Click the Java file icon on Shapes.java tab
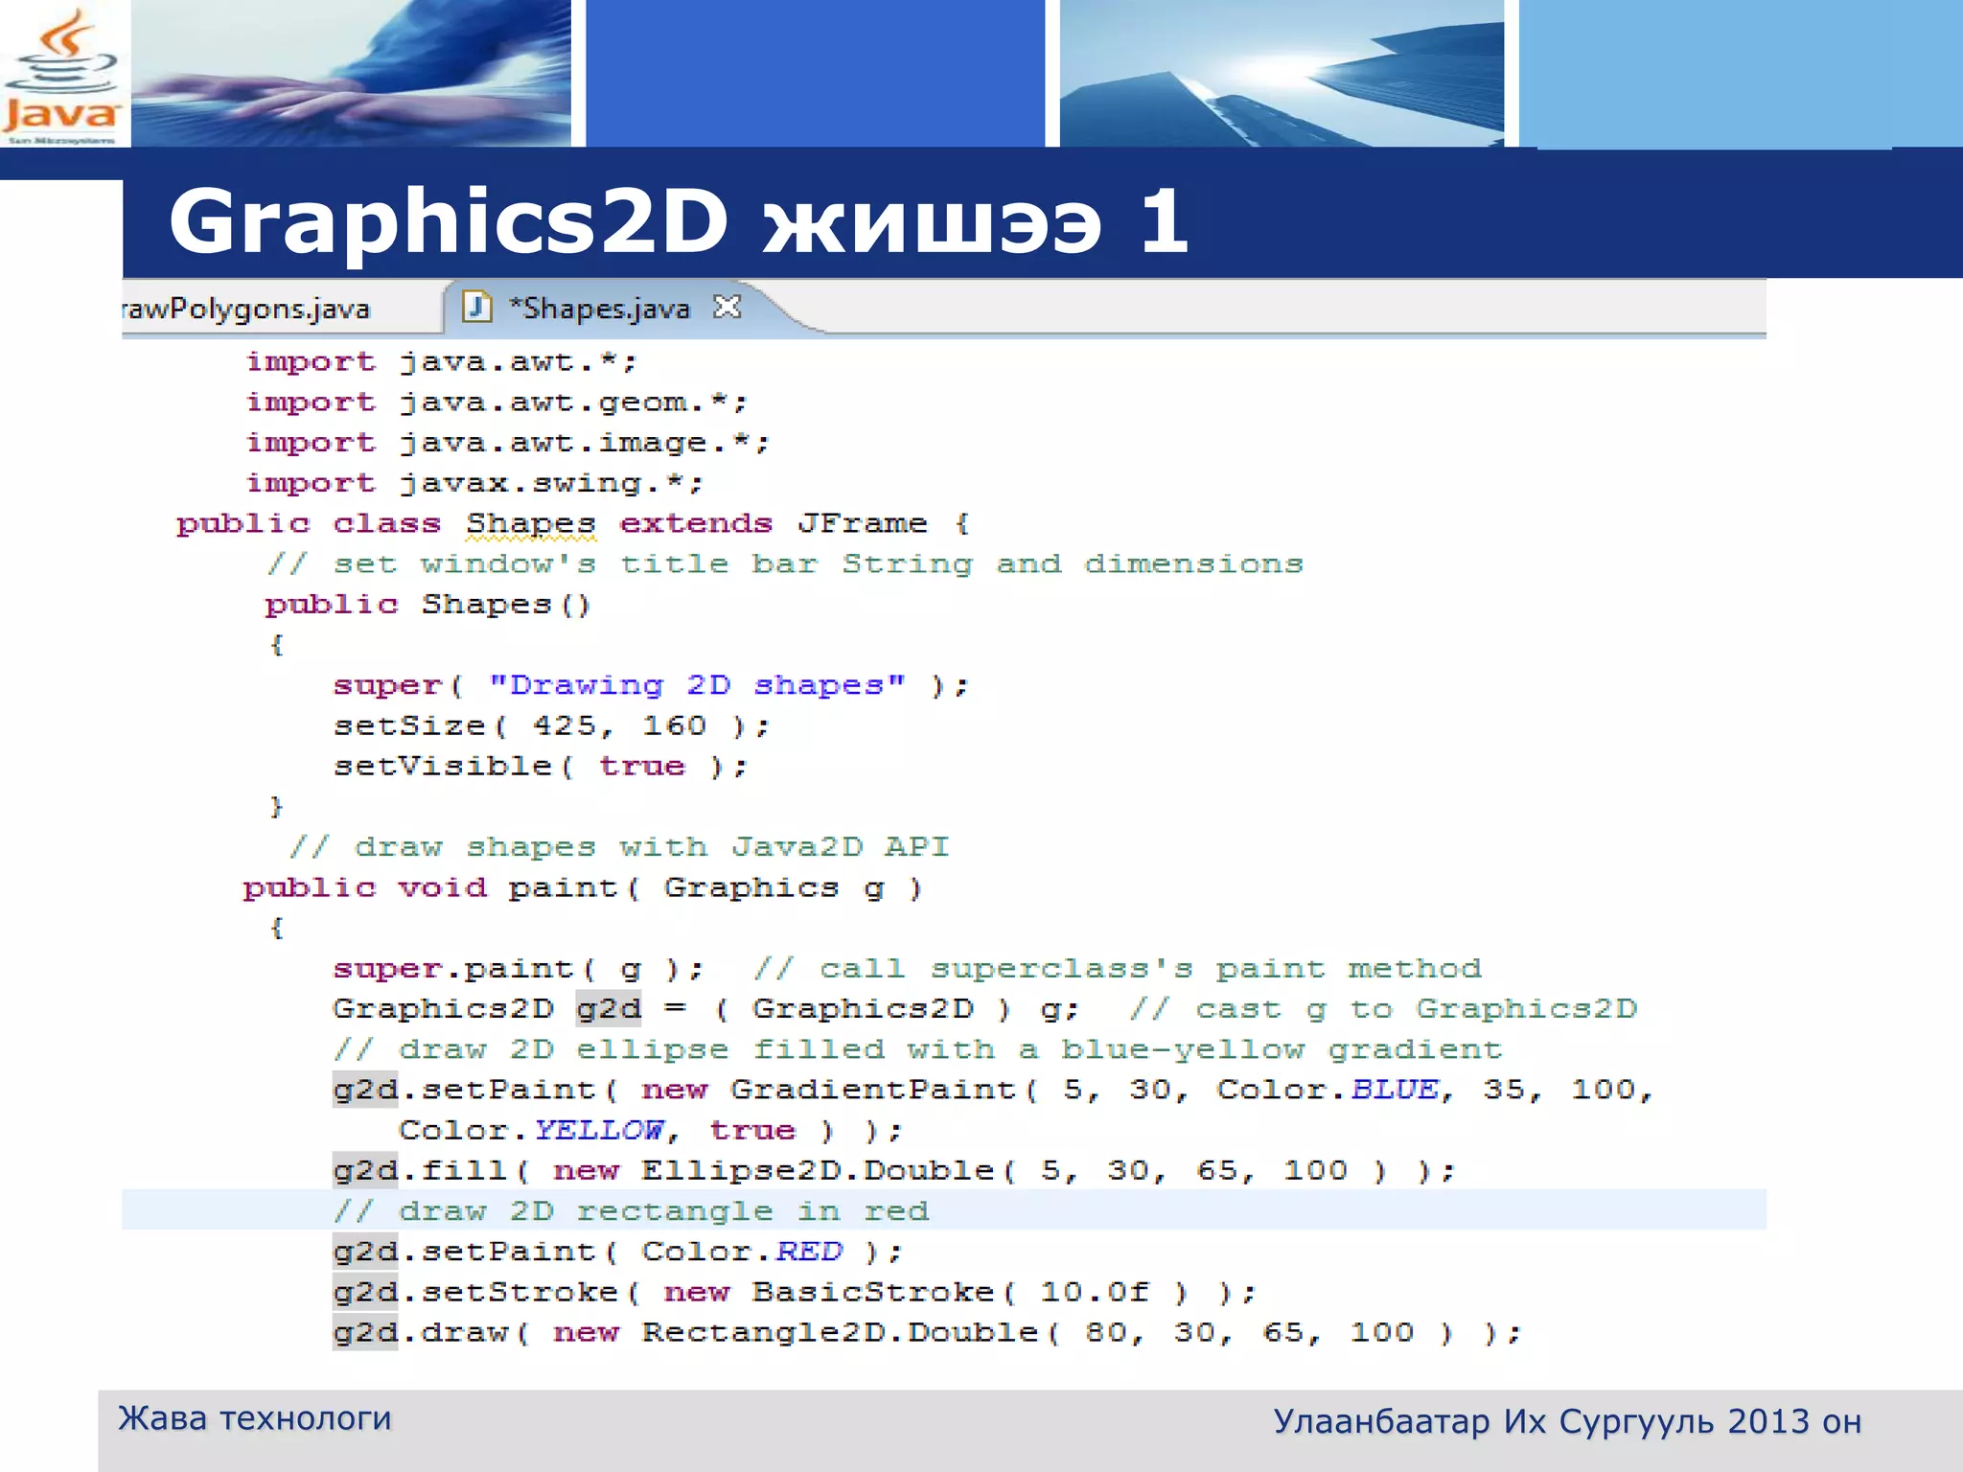 tap(476, 308)
